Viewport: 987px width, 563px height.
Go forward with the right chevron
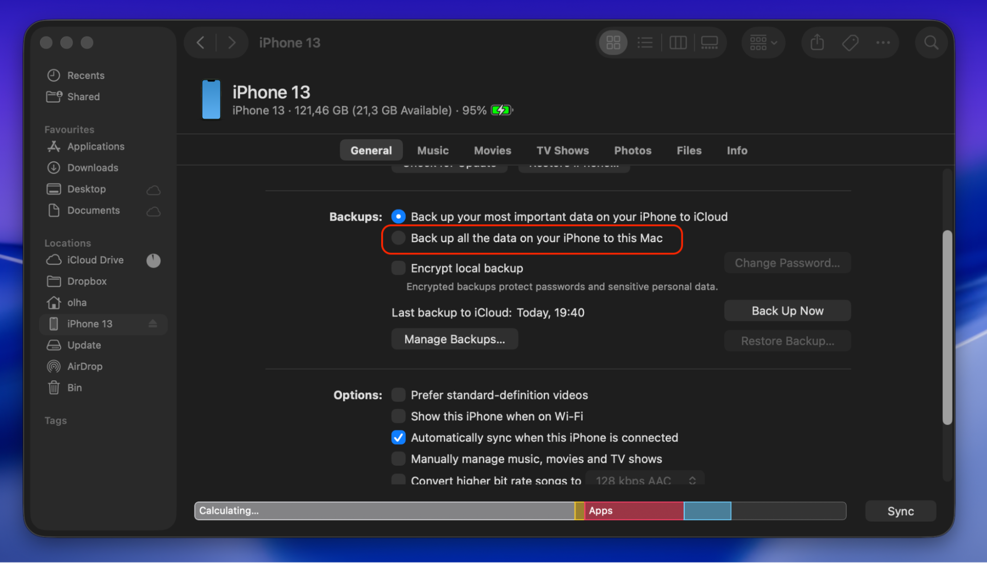pos(232,43)
